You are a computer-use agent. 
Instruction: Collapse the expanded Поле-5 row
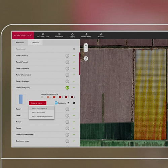click(74, 88)
